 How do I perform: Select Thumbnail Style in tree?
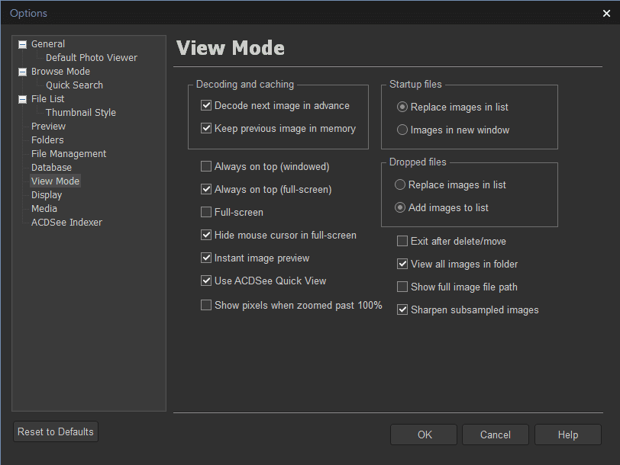[81, 113]
